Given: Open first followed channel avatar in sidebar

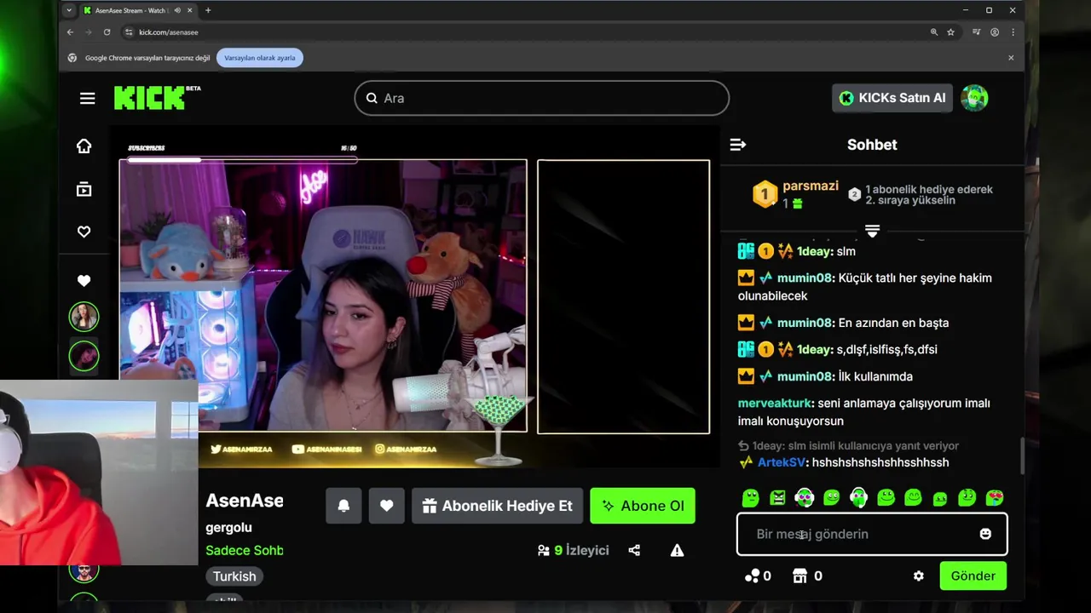Looking at the screenshot, I should (84, 318).
